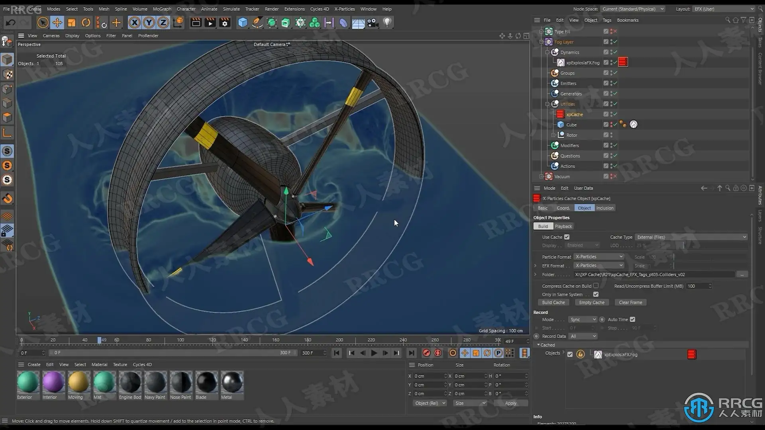Open Edit Render Settings icon
Image resolution: width=765 pixels, height=430 pixels.
pyautogui.click(x=225, y=23)
